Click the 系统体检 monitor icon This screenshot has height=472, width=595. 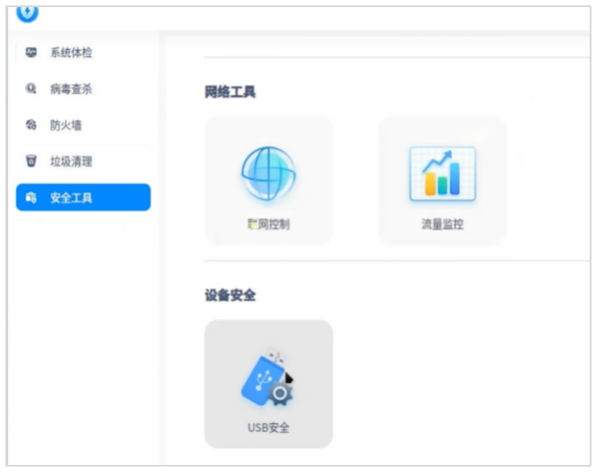(x=31, y=53)
